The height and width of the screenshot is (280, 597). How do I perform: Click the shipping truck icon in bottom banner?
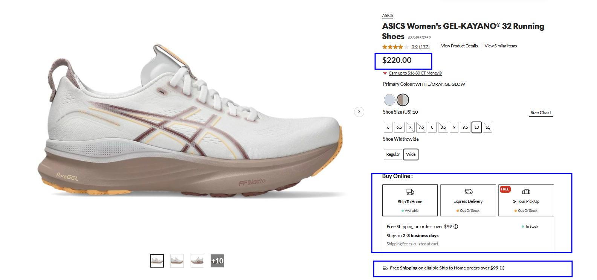click(x=385, y=268)
